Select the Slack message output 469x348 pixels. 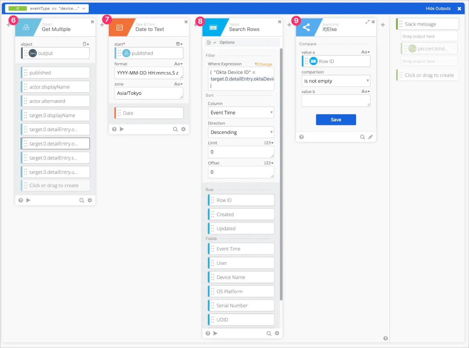pyautogui.click(x=427, y=24)
